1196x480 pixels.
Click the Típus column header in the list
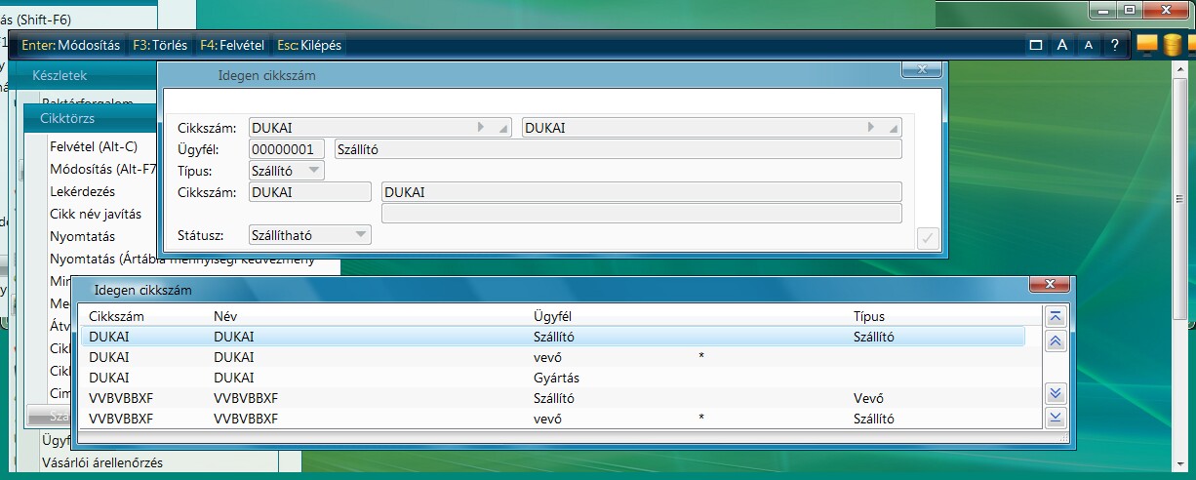coord(868,316)
